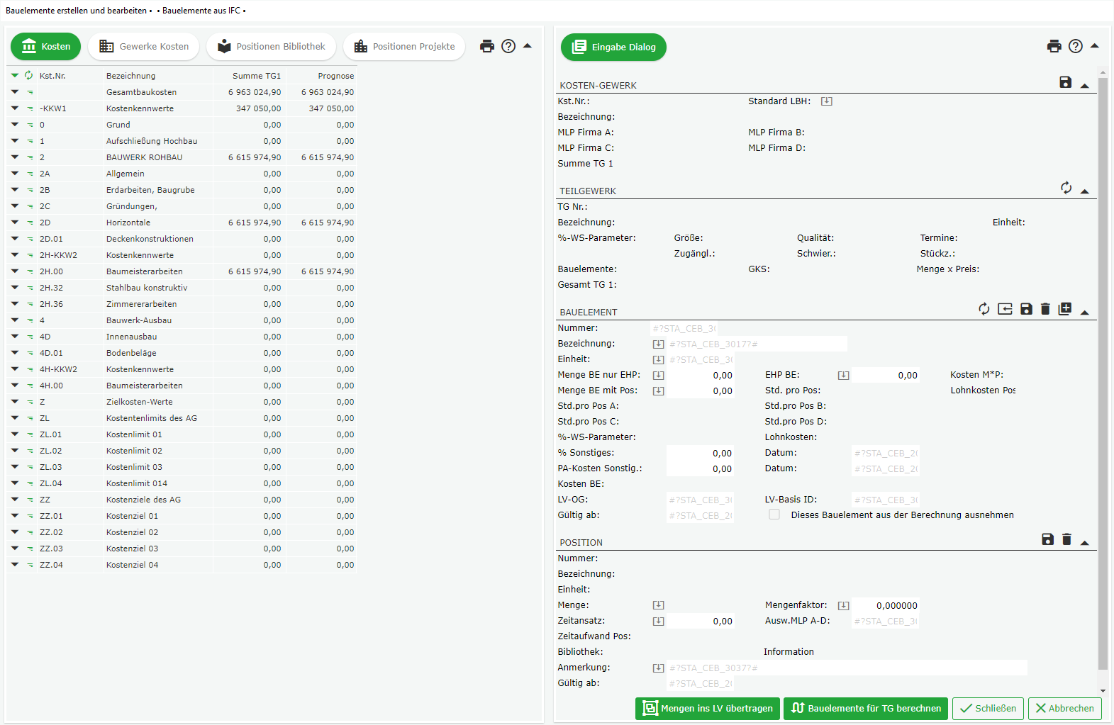Collapse the BAUELEMENT section
Viewport: 1114px width, 725px height.
(x=1084, y=313)
